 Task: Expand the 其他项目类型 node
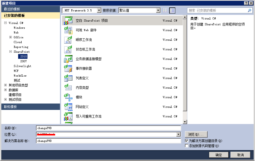point(6,85)
